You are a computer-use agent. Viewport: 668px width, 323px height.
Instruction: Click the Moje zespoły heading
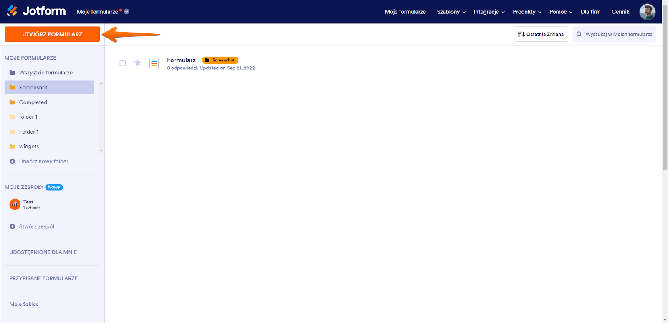click(24, 187)
